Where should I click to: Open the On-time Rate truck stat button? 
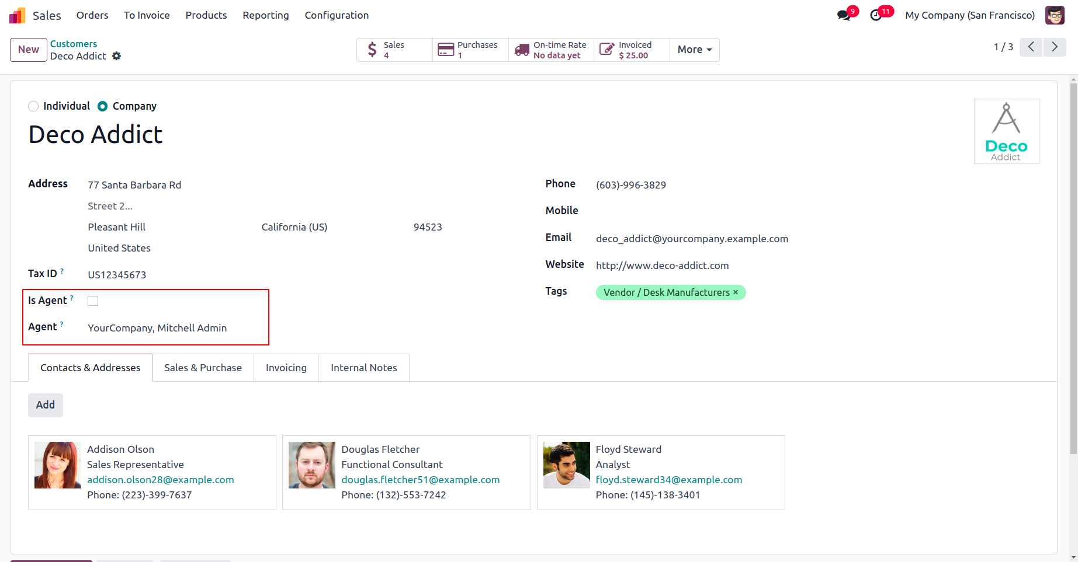click(x=551, y=50)
